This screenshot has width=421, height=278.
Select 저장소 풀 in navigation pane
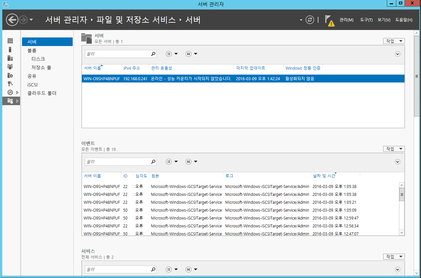click(x=41, y=67)
